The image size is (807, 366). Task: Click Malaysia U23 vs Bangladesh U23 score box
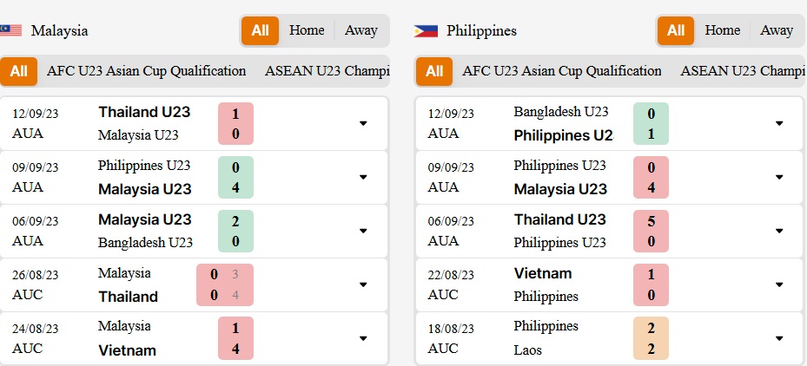(x=235, y=231)
